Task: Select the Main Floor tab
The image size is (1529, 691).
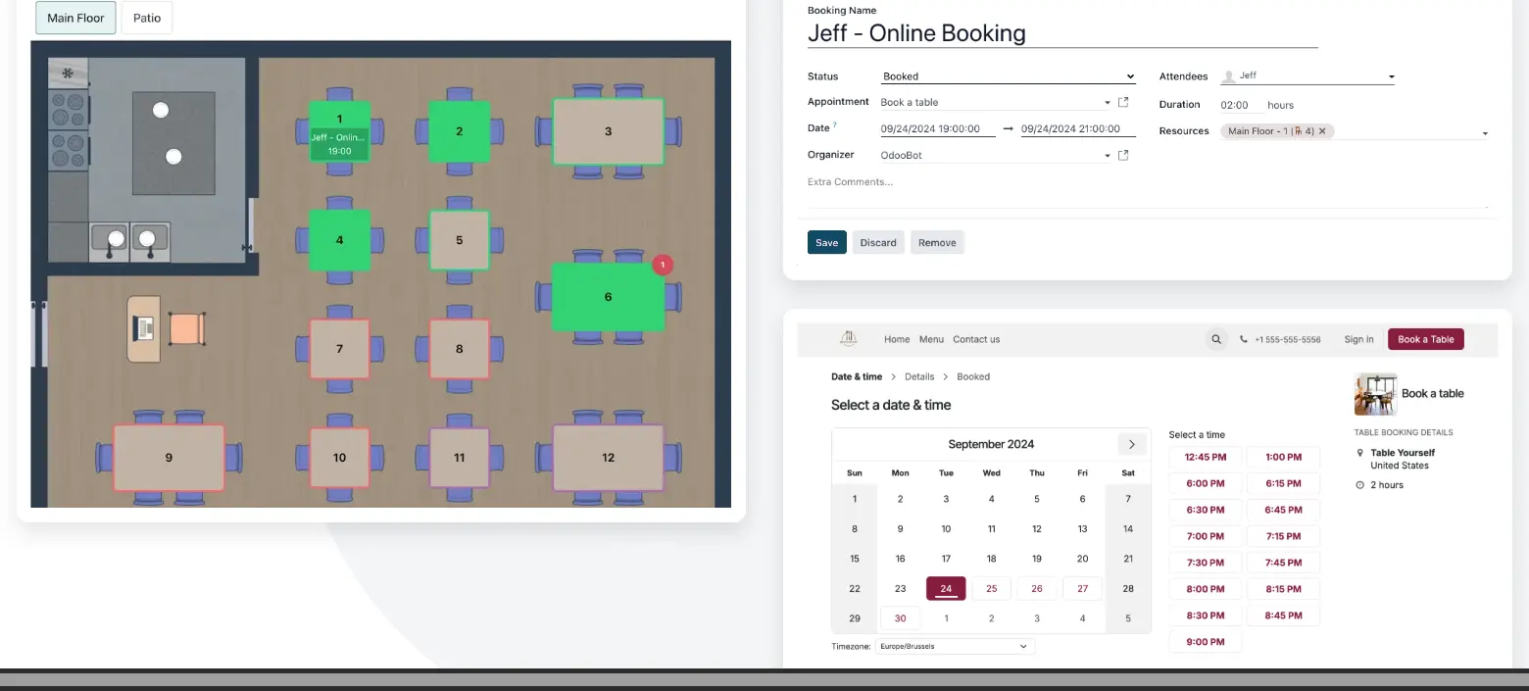Action: [x=75, y=18]
